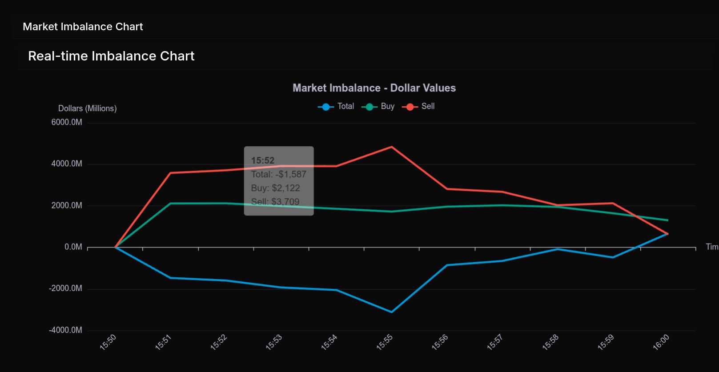Click the green Buy legend marker
The width and height of the screenshot is (719, 372).
click(x=369, y=107)
